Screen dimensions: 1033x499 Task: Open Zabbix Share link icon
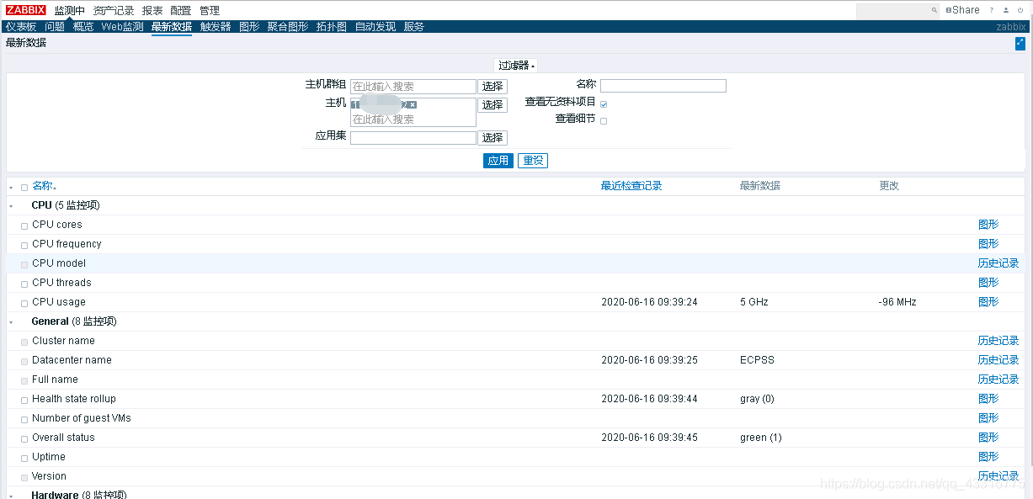tap(962, 10)
